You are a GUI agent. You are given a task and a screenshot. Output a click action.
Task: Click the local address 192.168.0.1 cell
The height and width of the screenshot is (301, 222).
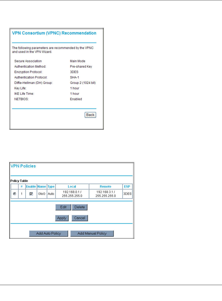tap(72, 194)
